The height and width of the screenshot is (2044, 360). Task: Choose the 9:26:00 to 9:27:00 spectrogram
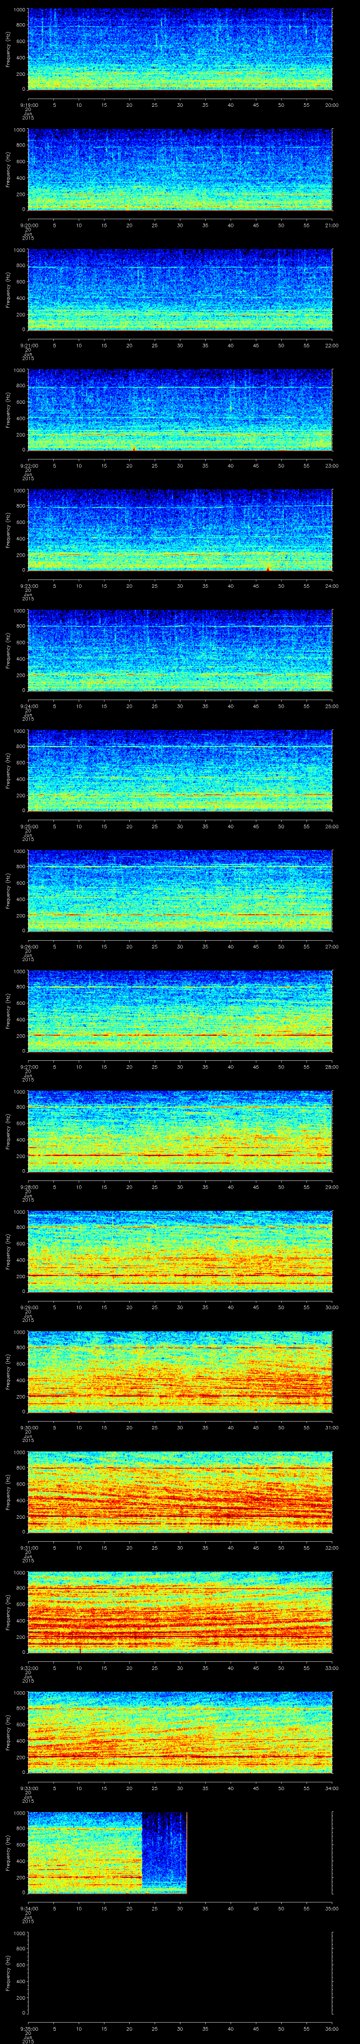point(180,891)
